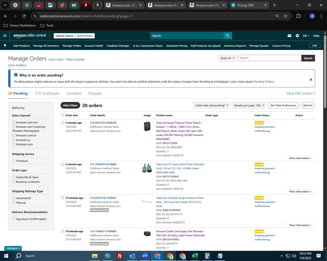The width and height of the screenshot is (327, 261).
Task: Open the Results per page dropdown
Action: click(249, 105)
